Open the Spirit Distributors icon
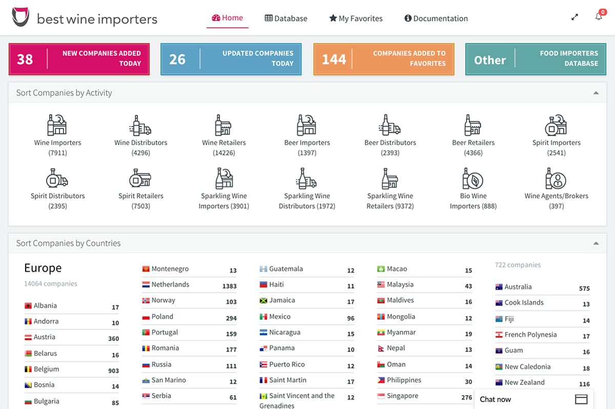The width and height of the screenshot is (615, 409). (x=57, y=179)
